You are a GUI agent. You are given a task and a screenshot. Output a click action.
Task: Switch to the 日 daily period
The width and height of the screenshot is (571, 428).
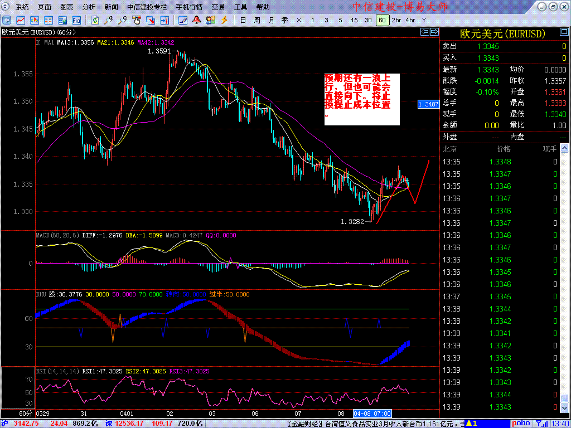243,20
